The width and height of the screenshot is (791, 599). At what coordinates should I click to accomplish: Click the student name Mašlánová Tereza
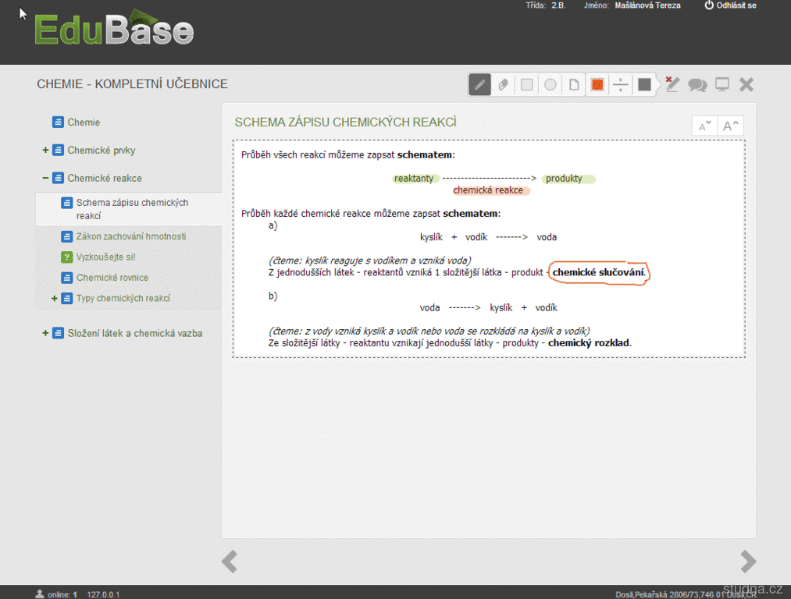pyautogui.click(x=647, y=5)
